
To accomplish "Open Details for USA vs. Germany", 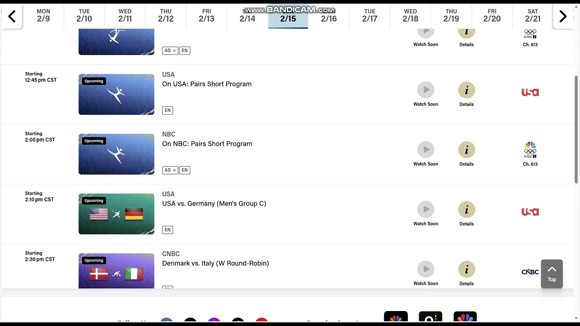I will point(467,210).
